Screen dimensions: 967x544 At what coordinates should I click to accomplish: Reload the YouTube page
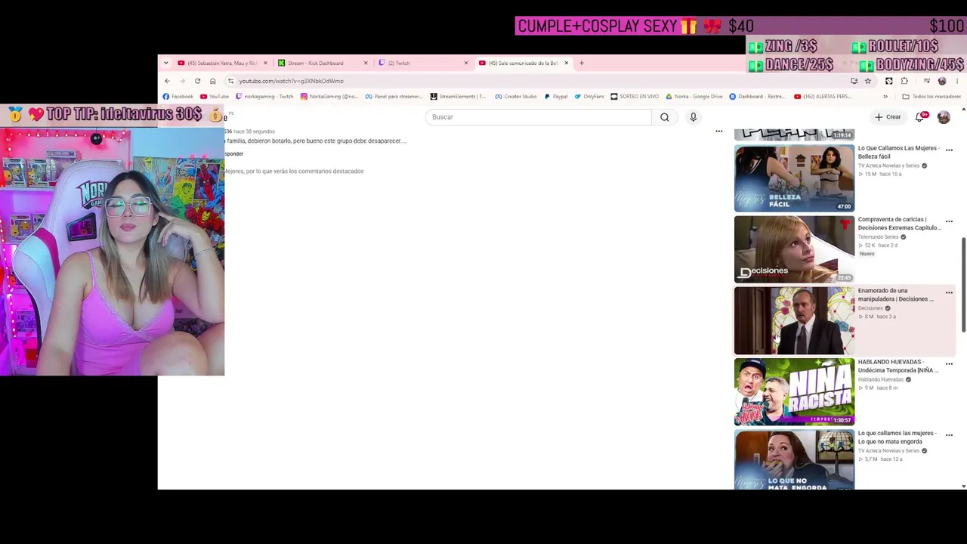(197, 81)
